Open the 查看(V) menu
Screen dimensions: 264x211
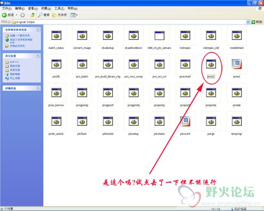pyautogui.click(x=33, y=8)
